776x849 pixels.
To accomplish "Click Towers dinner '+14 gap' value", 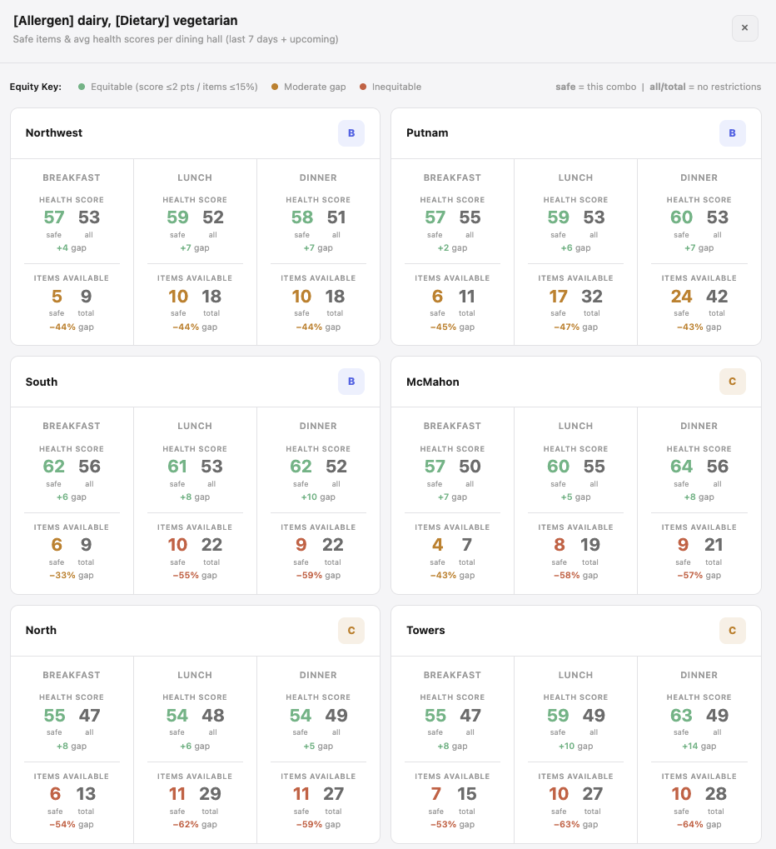I will 699,747.
